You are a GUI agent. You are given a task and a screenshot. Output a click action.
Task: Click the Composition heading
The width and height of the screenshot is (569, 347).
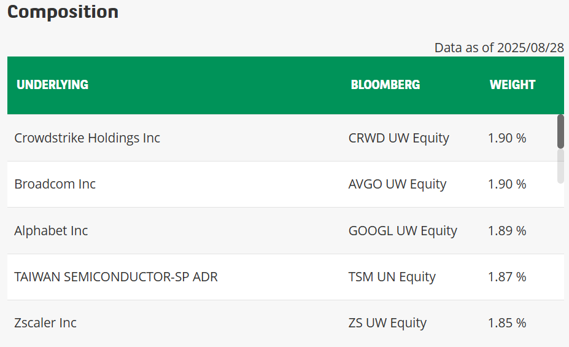63,12
